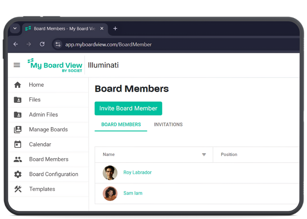Select the BOARD MEMBERS tab

pyautogui.click(x=121, y=125)
